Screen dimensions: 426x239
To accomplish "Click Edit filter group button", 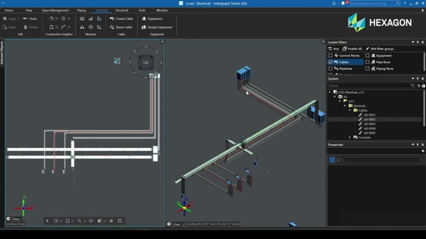I will tap(380, 49).
